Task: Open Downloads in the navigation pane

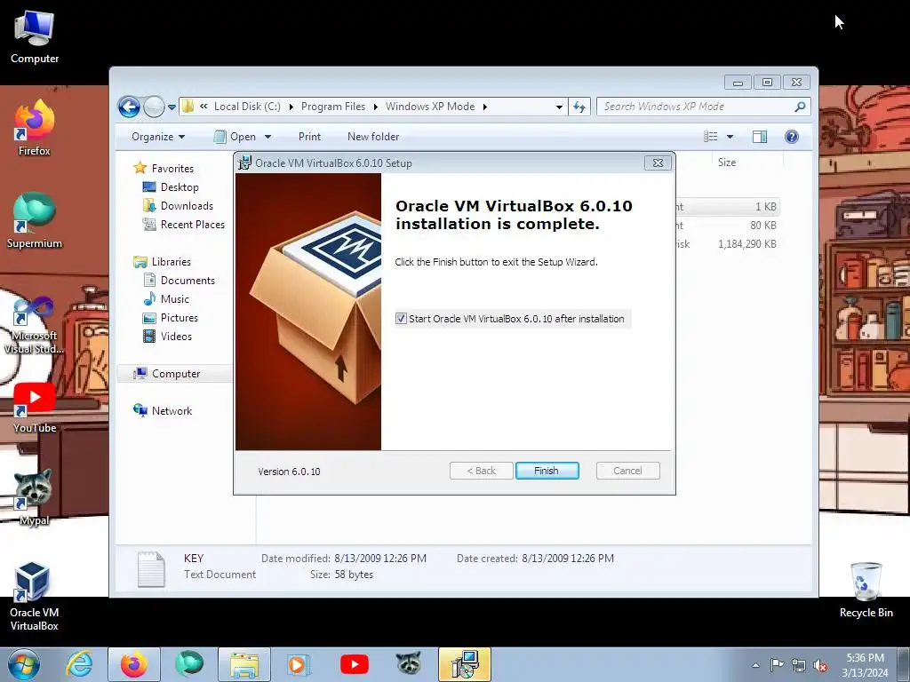Action: (x=187, y=205)
